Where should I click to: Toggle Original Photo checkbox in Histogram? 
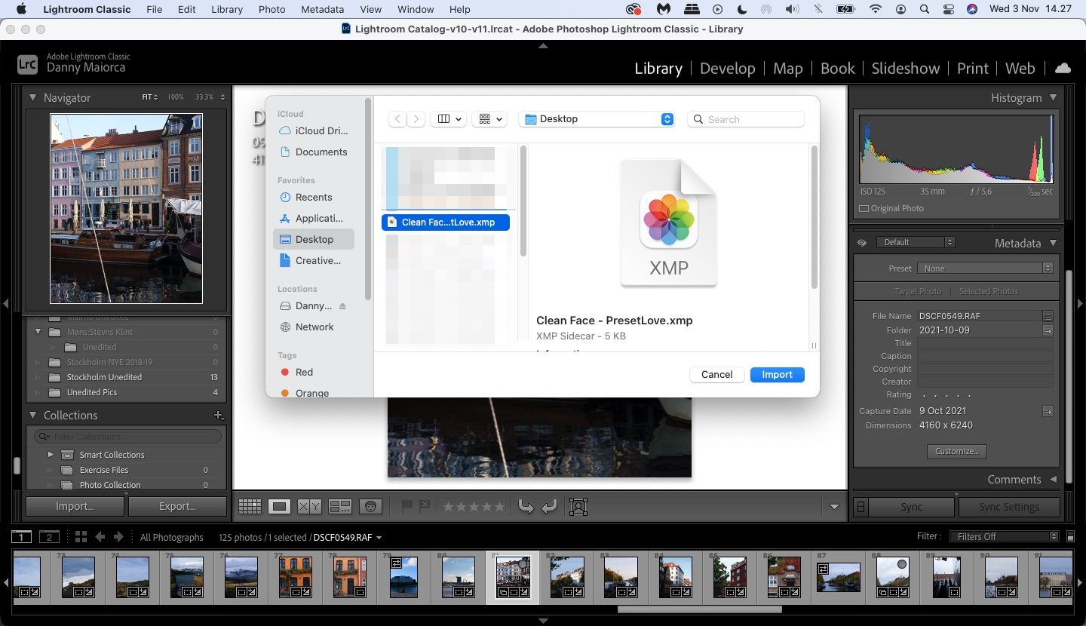point(864,208)
